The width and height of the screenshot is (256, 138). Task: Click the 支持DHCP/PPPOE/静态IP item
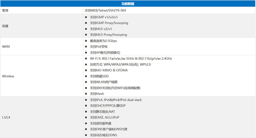pos(108,106)
